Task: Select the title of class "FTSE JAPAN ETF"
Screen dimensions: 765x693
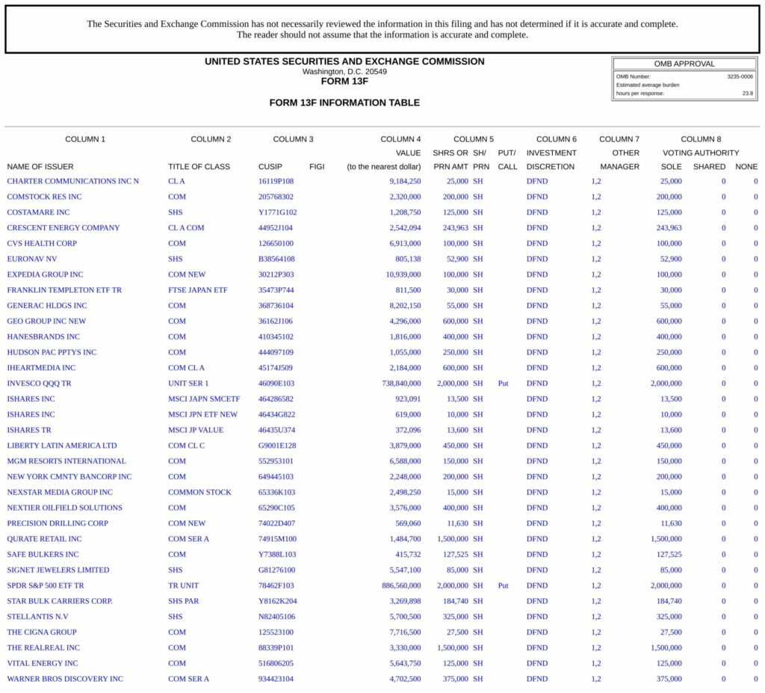Action: [197, 290]
